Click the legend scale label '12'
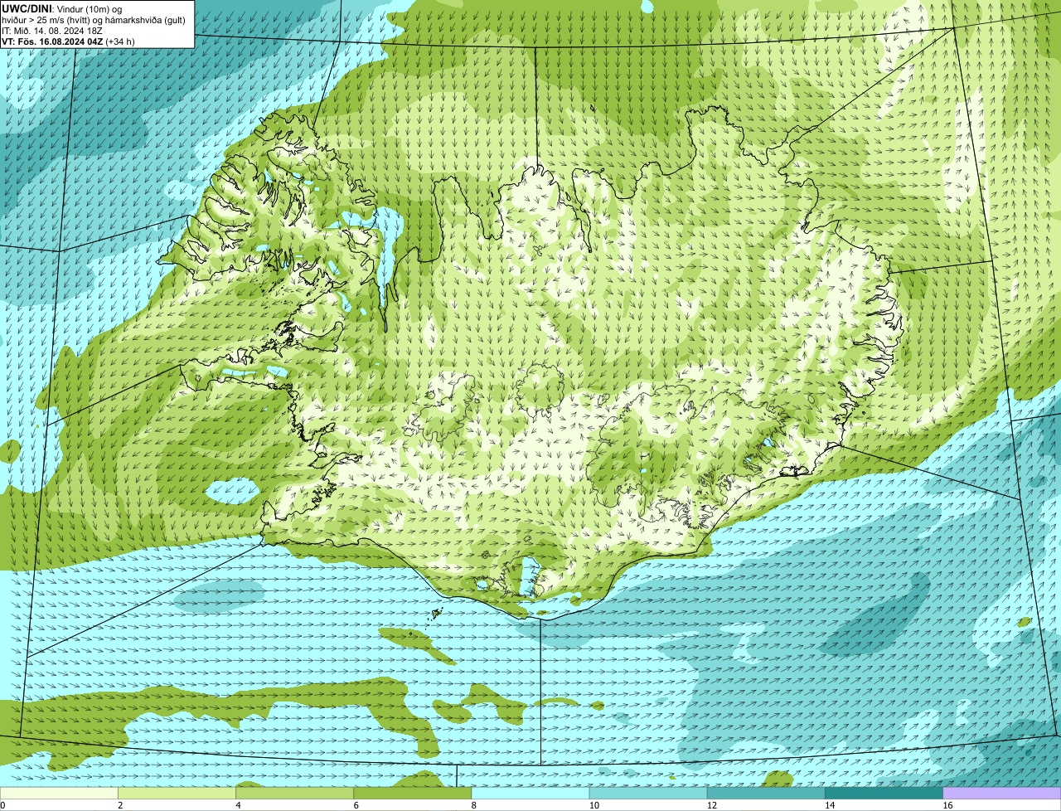1061x811 pixels. (712, 805)
